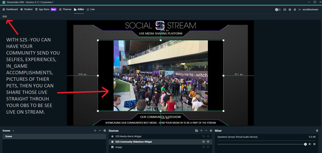Click the TwitchCon photo in preview
322x153 pixels.
(161, 76)
